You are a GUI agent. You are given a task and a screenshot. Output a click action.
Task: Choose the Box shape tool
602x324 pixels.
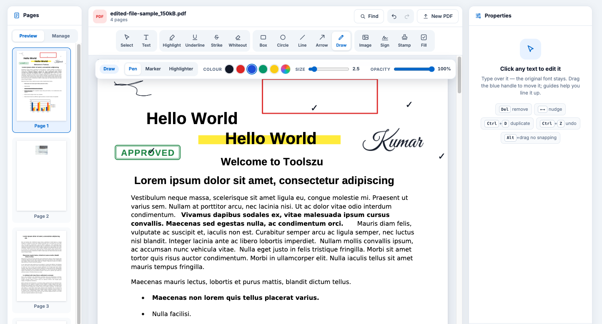(x=263, y=41)
